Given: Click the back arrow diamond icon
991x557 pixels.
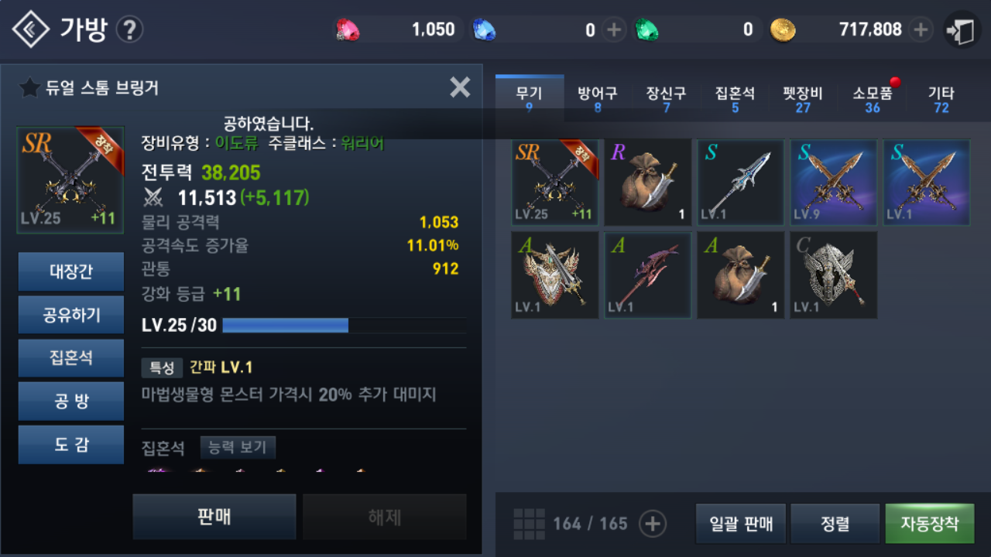Looking at the screenshot, I should (31, 29).
